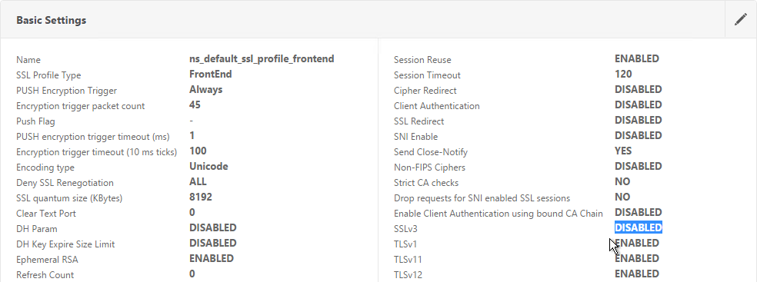Image resolution: width=757 pixels, height=282 pixels.
Task: Click the DH Param DISABLED value
Action: [x=213, y=227]
